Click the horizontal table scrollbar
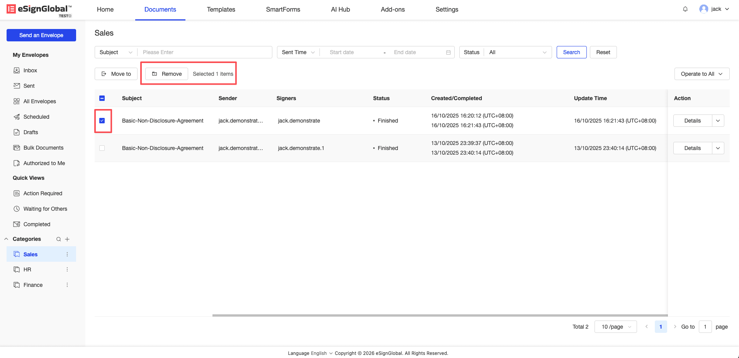This screenshot has width=739, height=358. (440, 315)
